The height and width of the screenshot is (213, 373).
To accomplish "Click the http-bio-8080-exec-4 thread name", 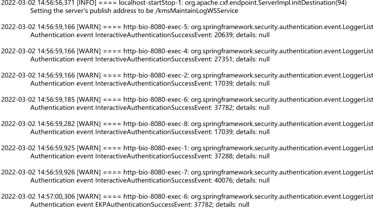I will pyautogui.click(x=156, y=51).
